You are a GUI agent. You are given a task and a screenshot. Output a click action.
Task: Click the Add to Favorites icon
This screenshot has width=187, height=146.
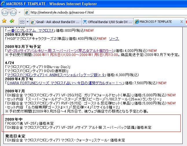click(x=12, y=21)
